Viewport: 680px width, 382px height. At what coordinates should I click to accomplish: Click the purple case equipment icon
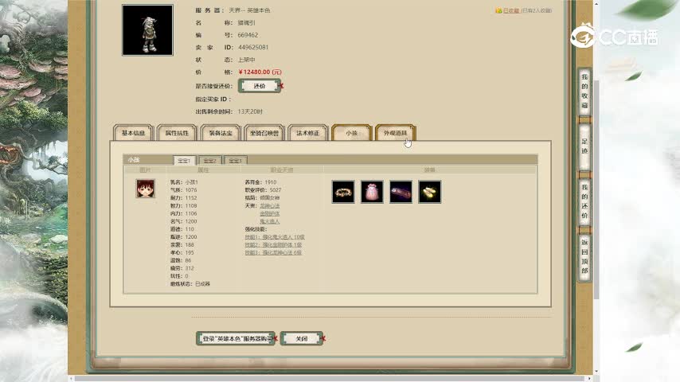coord(401,192)
